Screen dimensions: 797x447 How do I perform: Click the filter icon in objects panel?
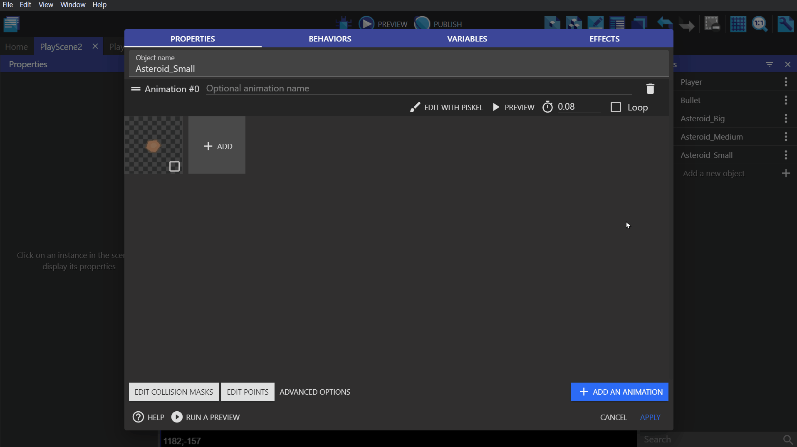(770, 64)
